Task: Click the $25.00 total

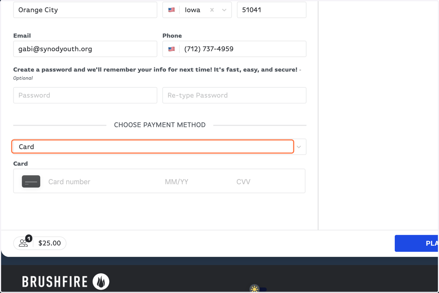Action: pyautogui.click(x=49, y=243)
